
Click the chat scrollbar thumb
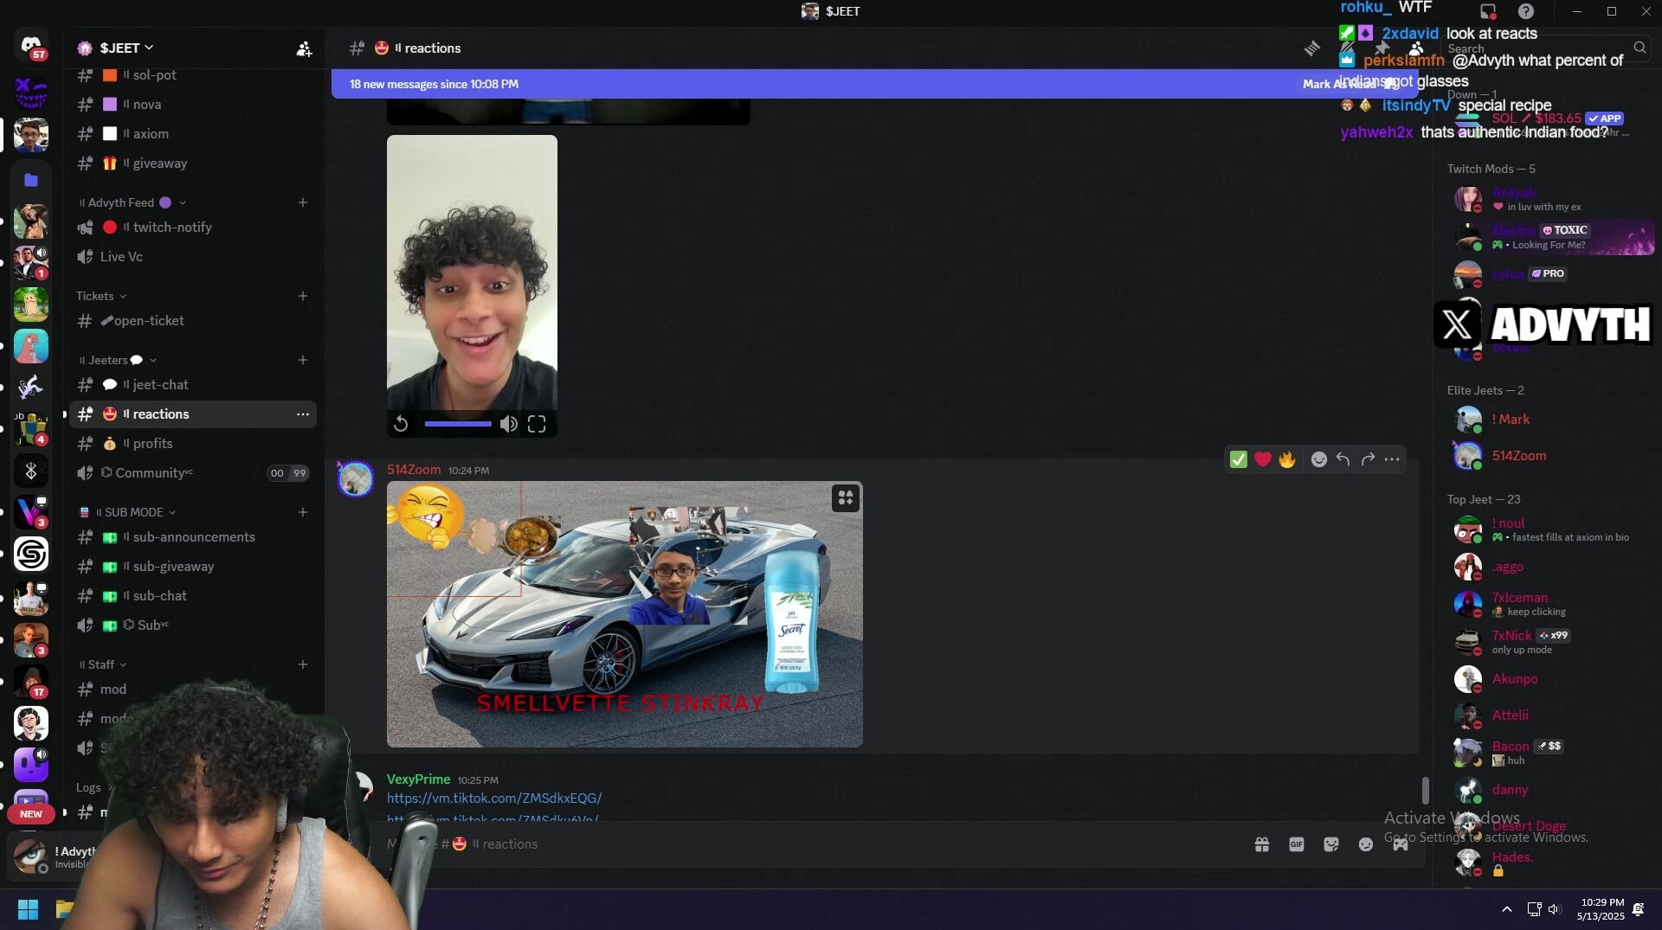pyautogui.click(x=1425, y=790)
